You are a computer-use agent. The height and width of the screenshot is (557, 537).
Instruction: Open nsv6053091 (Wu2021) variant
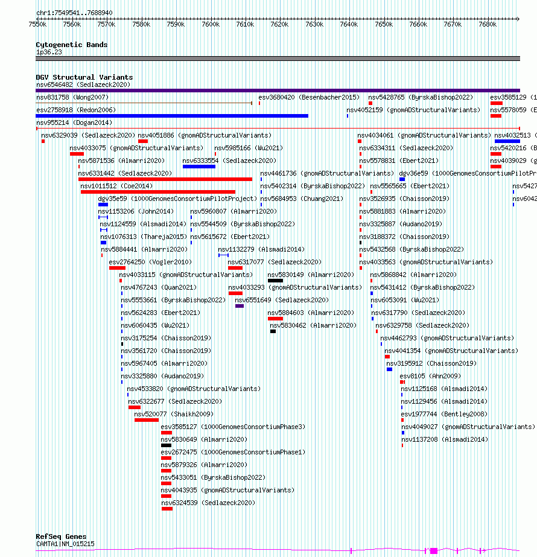click(x=405, y=300)
